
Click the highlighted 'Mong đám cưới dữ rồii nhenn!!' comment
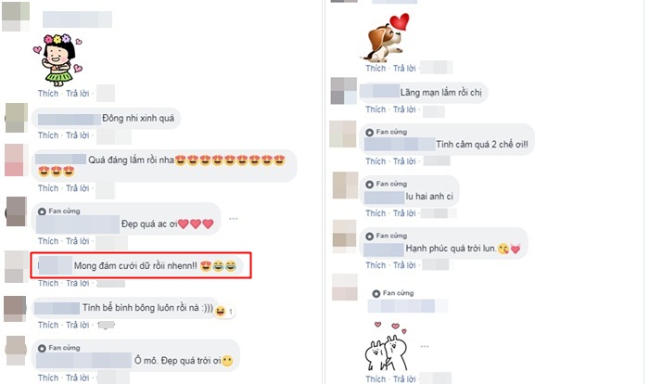(x=141, y=265)
